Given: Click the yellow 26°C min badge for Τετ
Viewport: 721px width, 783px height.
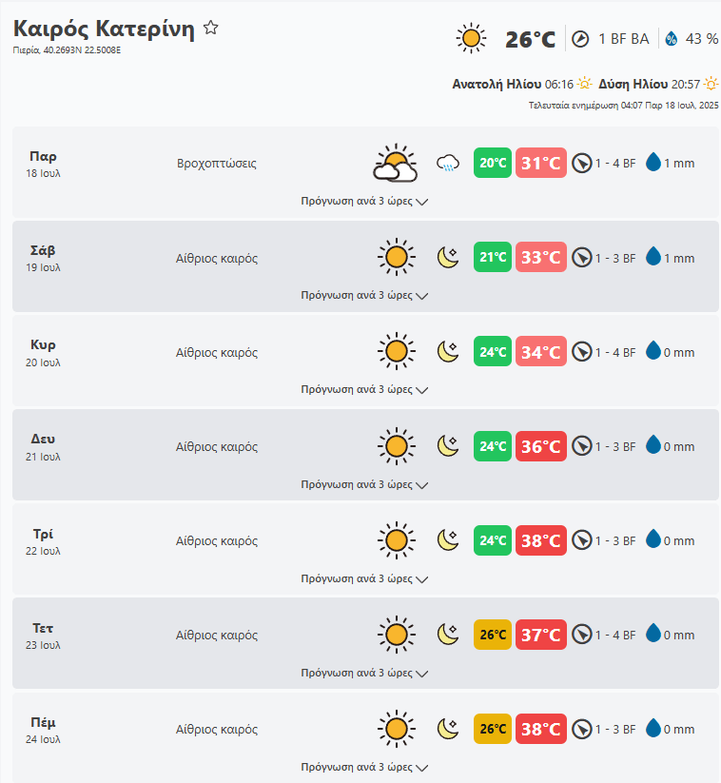Looking at the screenshot, I should [493, 635].
